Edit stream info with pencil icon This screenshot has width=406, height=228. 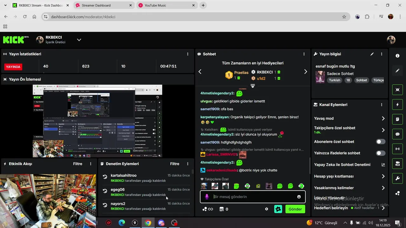tap(372, 54)
